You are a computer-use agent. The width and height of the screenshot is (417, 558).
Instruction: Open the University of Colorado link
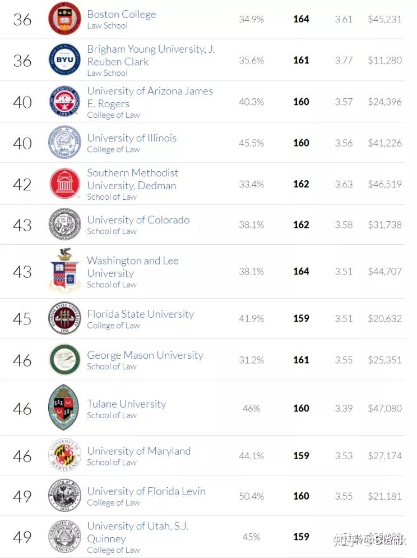[x=138, y=220]
